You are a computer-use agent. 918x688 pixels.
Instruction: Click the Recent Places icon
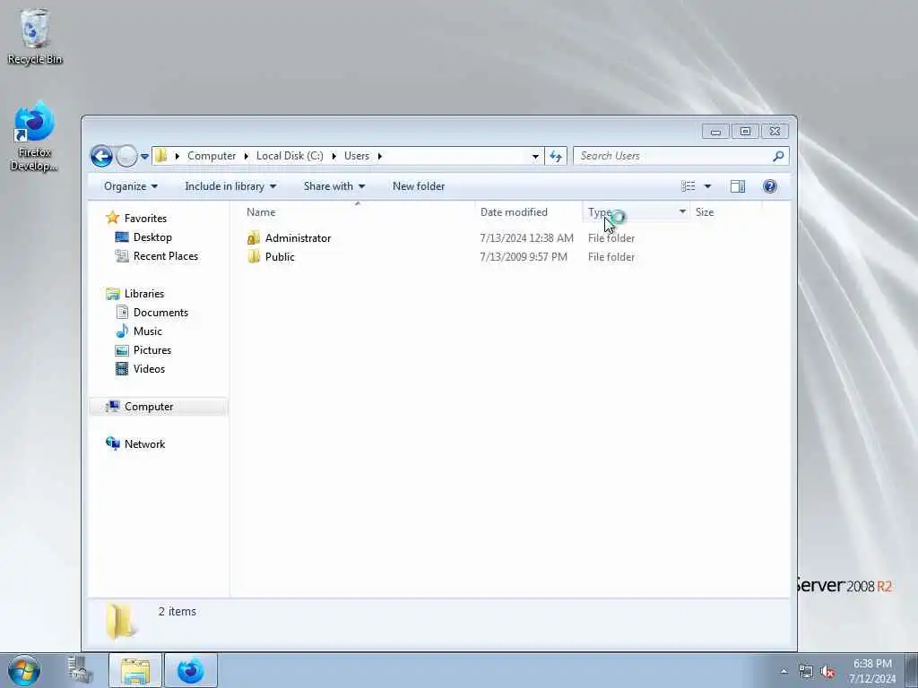pyautogui.click(x=122, y=255)
